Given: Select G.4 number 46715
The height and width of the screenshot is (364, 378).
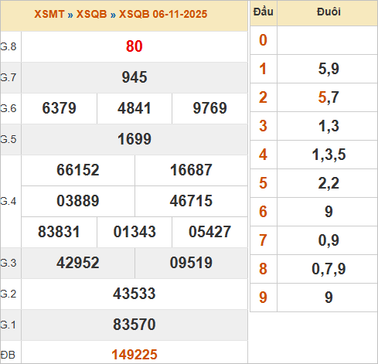Looking at the screenshot, I should tap(191, 201).
